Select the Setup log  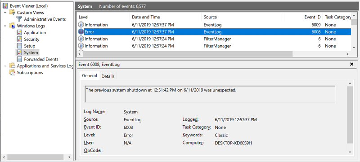click(30, 46)
